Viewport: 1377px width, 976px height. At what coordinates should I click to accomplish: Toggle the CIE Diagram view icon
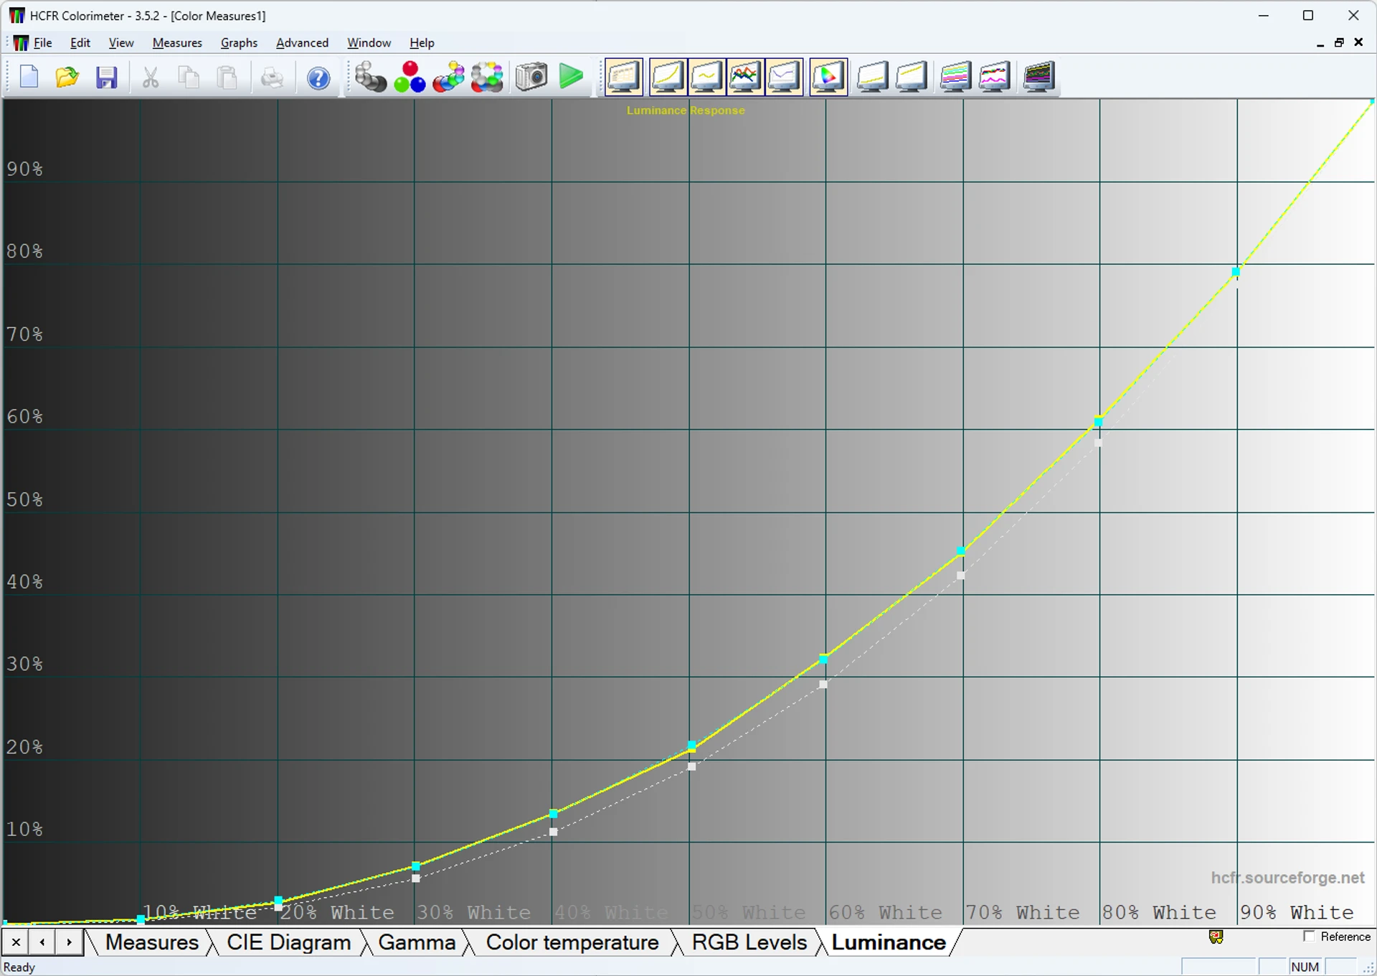pyautogui.click(x=828, y=77)
